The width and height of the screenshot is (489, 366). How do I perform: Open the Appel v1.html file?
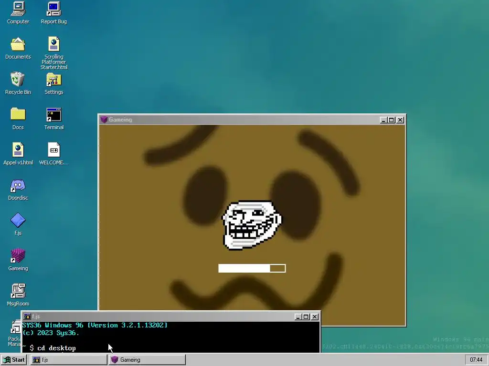tap(18, 154)
